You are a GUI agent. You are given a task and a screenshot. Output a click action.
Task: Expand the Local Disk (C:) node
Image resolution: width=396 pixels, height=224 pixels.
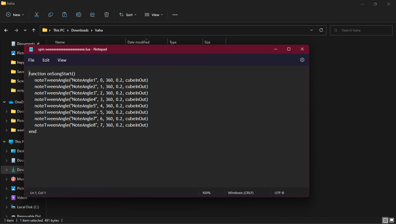(x=6, y=207)
